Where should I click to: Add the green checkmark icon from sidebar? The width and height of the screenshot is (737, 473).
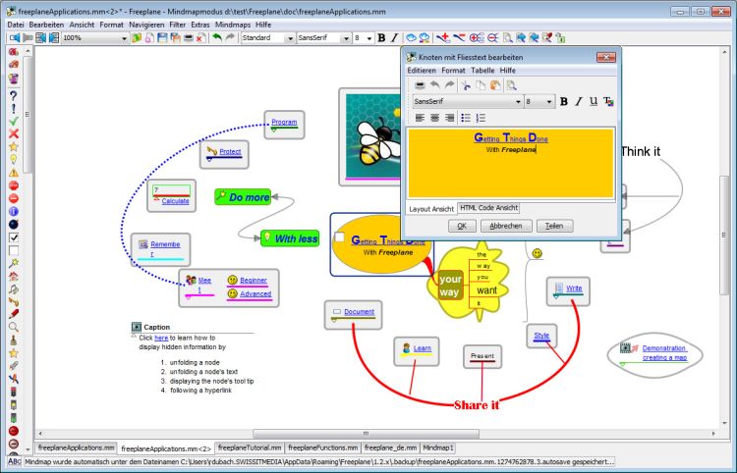14,121
